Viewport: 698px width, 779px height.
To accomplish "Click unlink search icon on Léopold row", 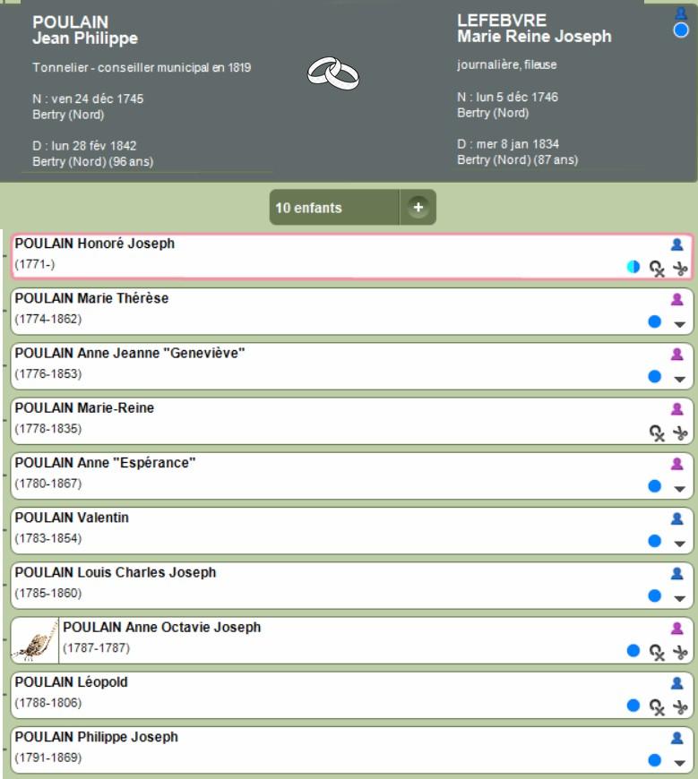I will tap(657, 707).
